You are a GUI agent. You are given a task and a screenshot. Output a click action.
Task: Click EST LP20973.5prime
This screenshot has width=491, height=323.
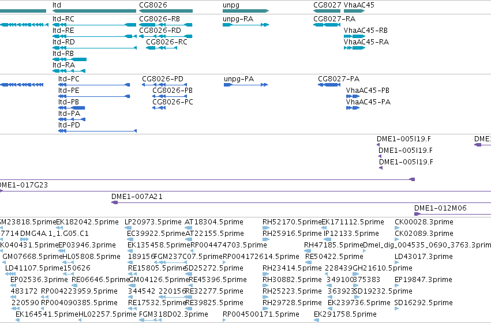tap(153, 222)
